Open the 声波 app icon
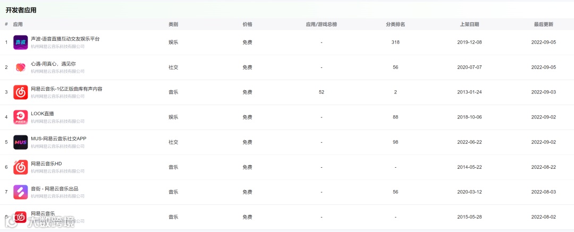Screen dimensions: 574x232 click(21, 42)
